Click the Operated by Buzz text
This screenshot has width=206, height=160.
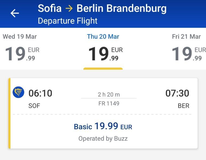(103, 139)
